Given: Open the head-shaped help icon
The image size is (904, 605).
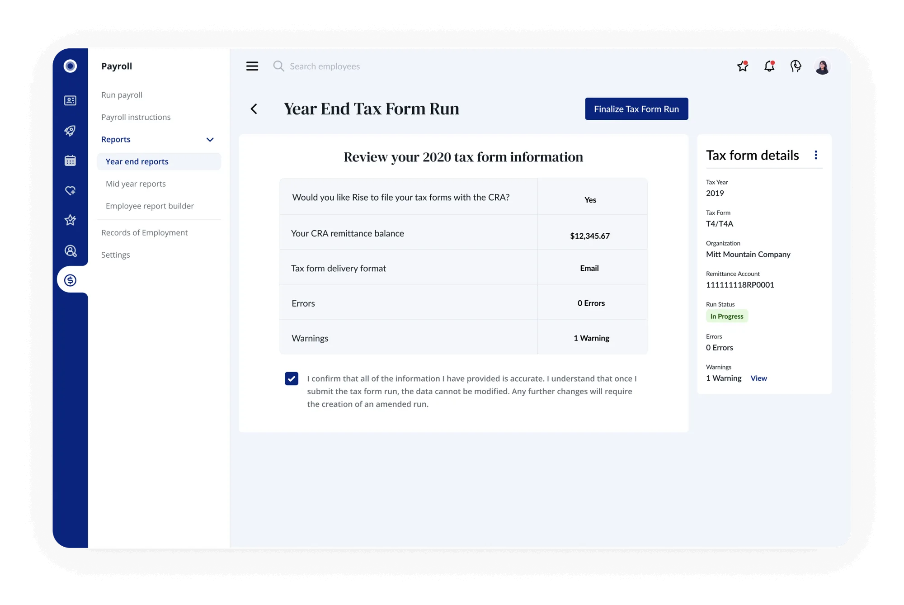Looking at the screenshot, I should point(796,66).
